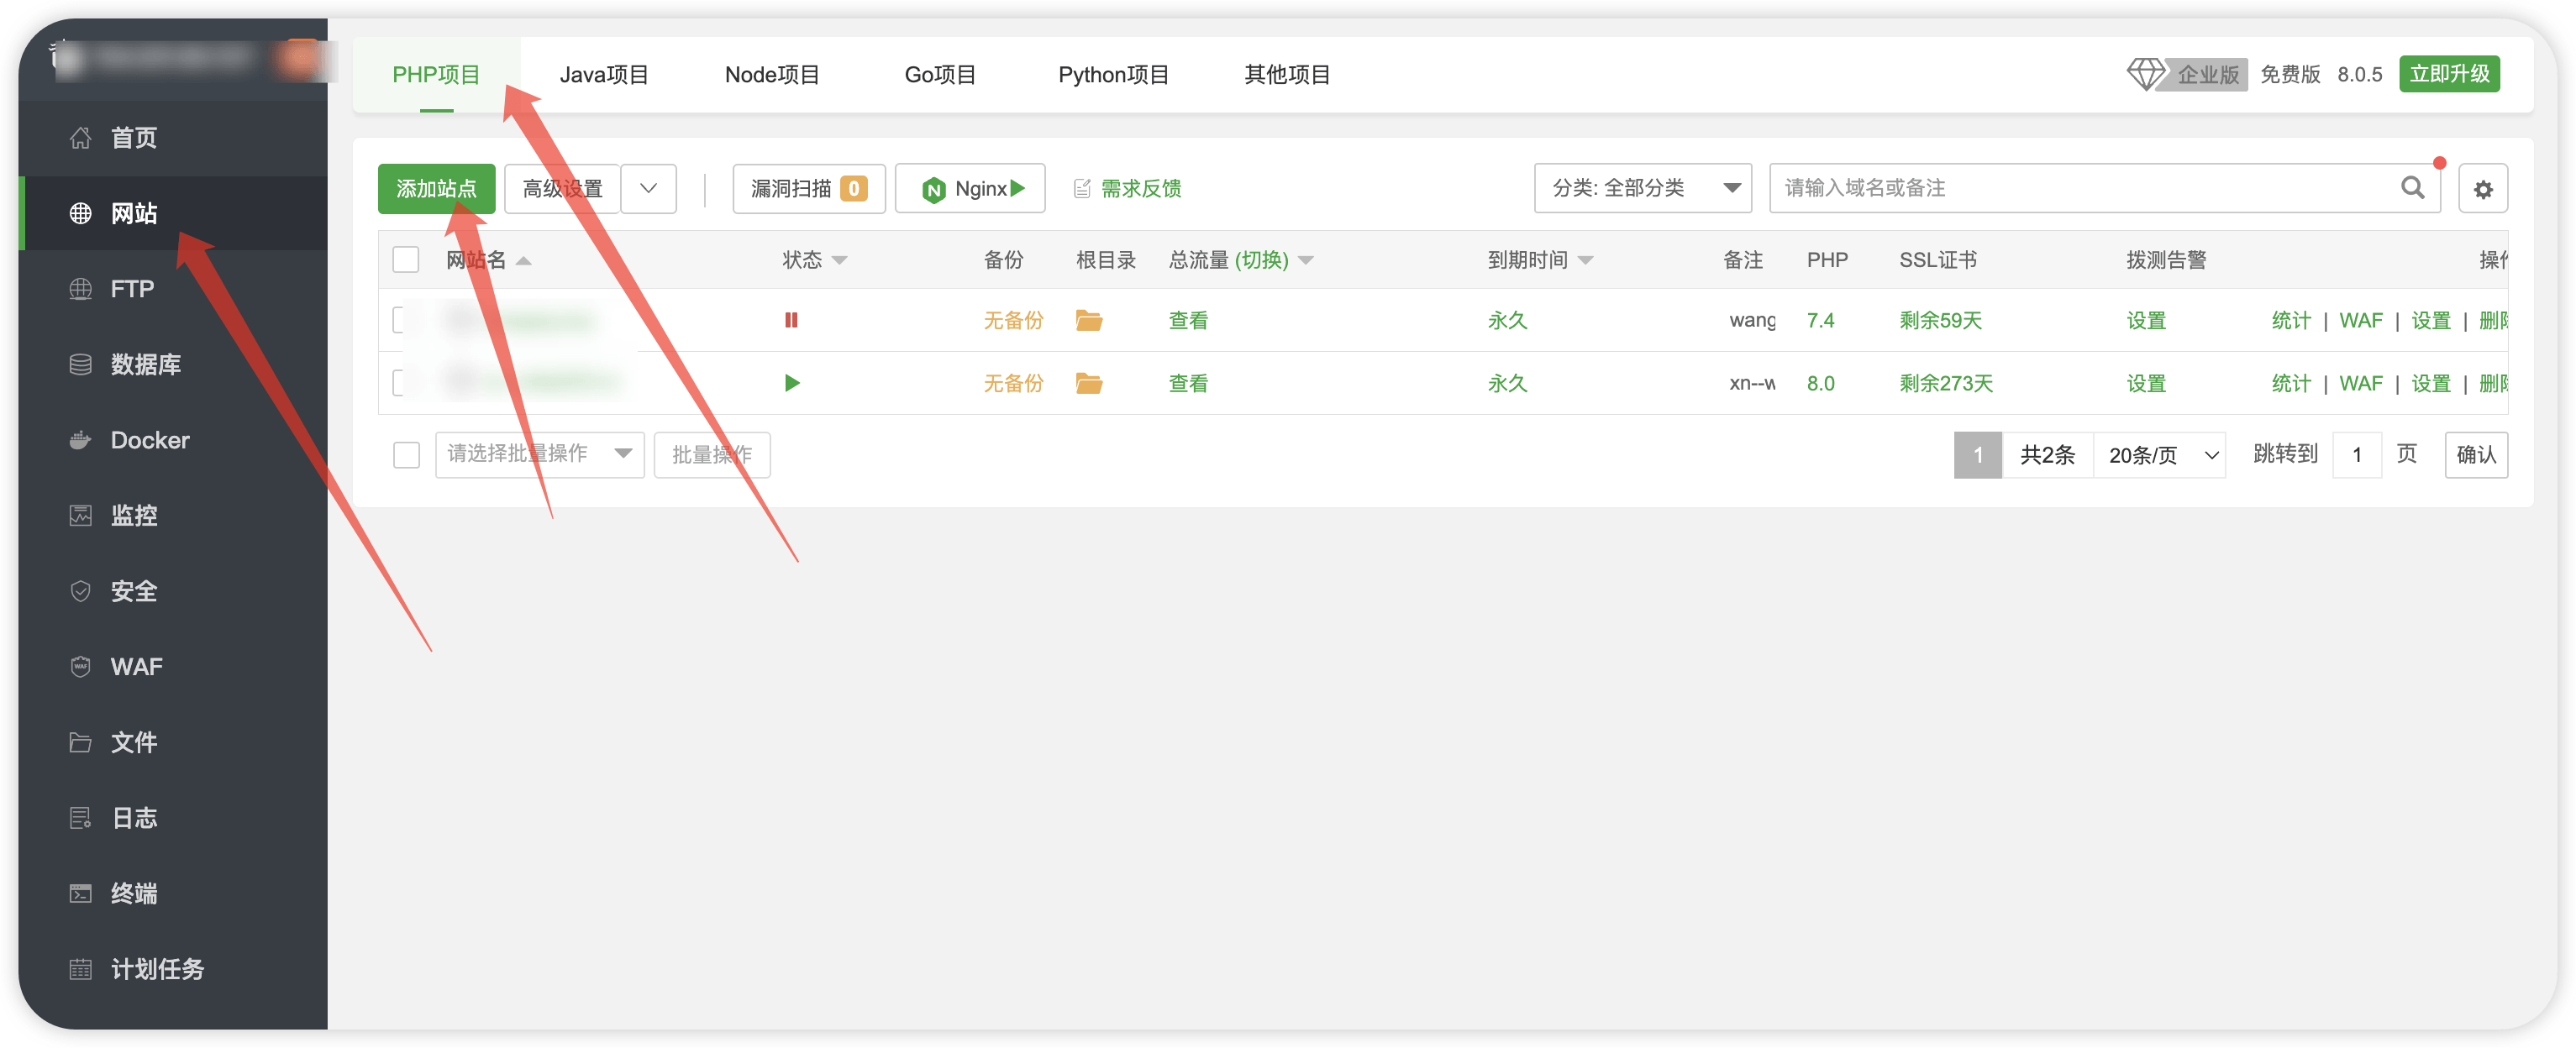This screenshot has width=2576, height=1048.
Task: Go to the Database sidebar item
Action: click(x=145, y=364)
